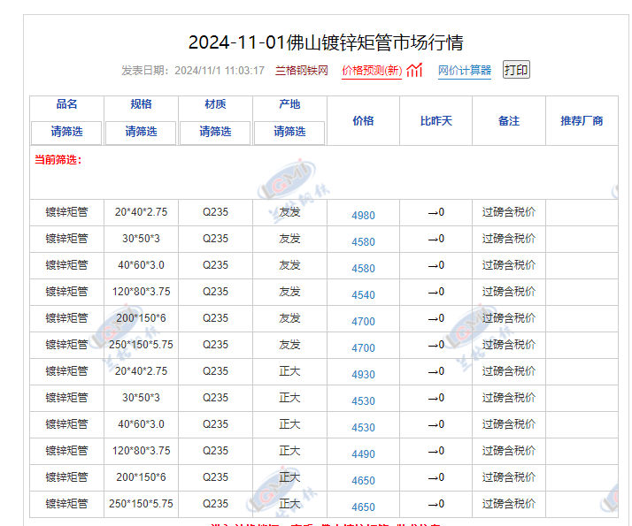632x526 pixels.
Task: Click the →0 change cell in the 4490 row
Action: click(435, 451)
